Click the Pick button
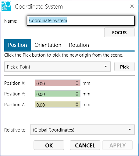Image resolution: width=139 pixels, height=156 pixels. 124,67
